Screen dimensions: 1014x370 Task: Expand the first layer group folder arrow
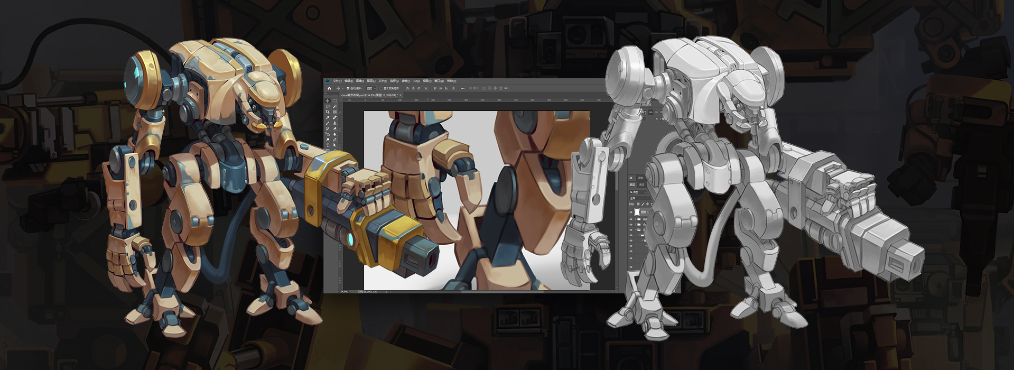[x=636, y=219]
